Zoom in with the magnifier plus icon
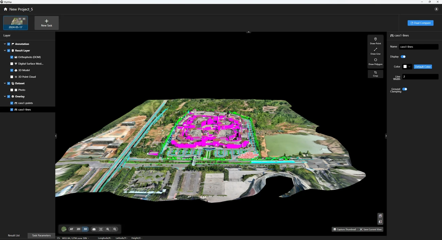Viewport: 442px width, 240px height. point(108,229)
